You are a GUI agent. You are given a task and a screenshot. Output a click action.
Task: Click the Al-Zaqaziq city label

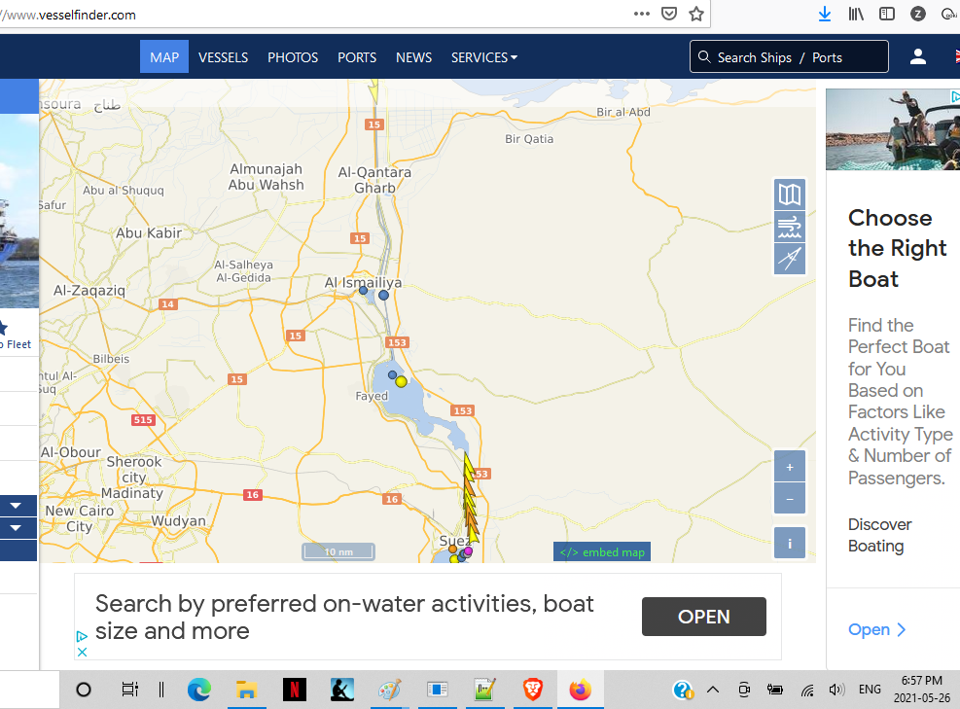point(89,290)
